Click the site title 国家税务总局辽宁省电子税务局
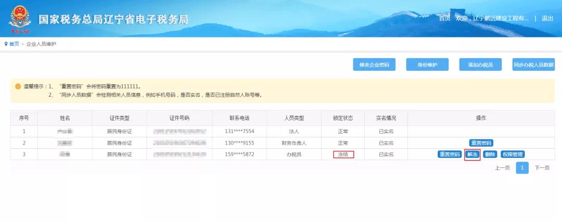The image size is (562, 222). pos(113,19)
